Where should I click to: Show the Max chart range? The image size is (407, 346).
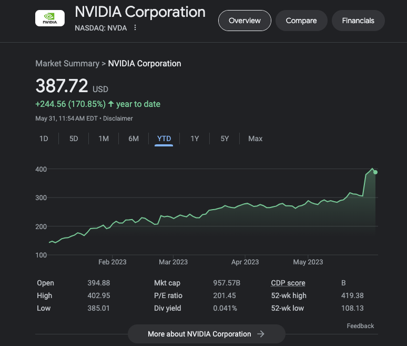point(255,139)
